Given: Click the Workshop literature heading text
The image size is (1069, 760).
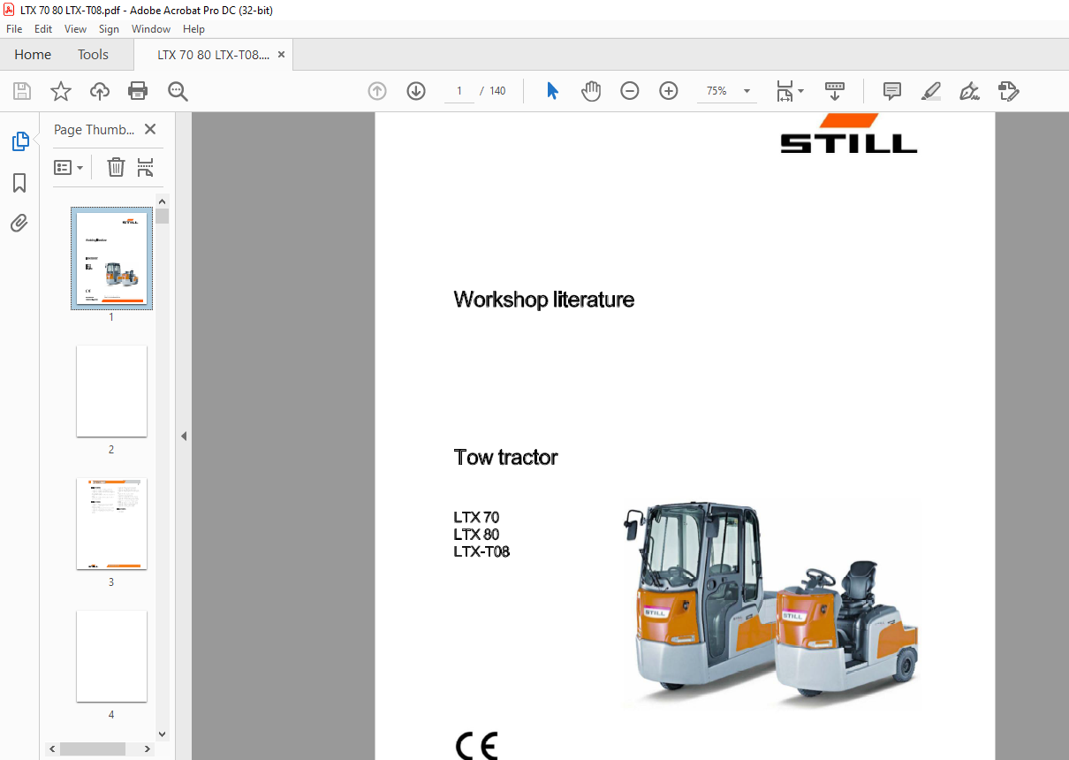Looking at the screenshot, I should pos(543,300).
